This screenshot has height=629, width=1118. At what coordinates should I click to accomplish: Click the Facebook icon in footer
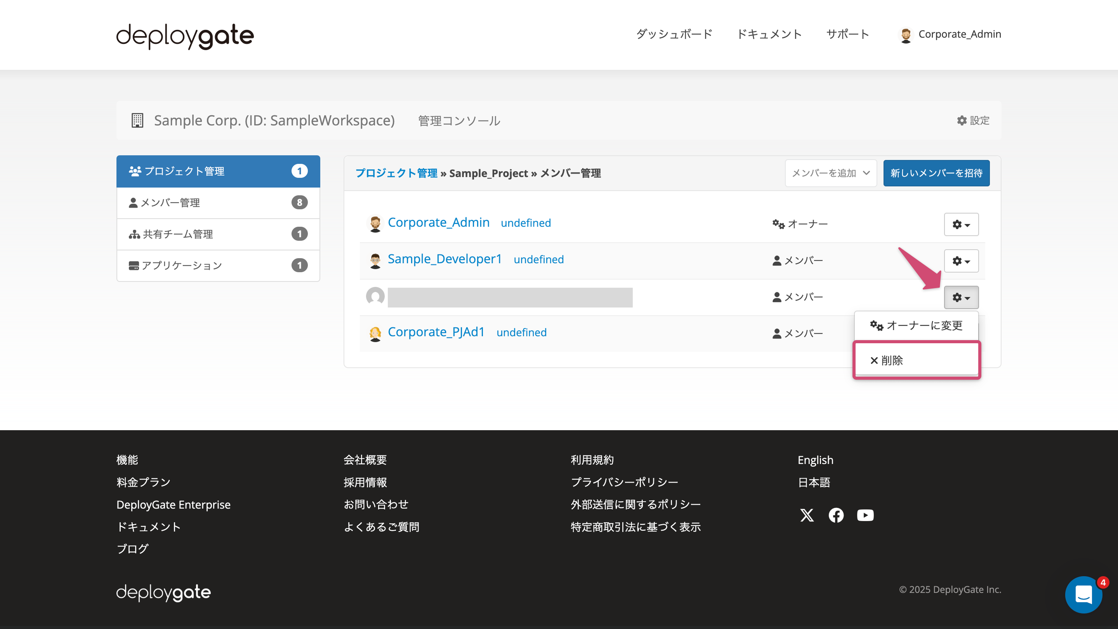836,515
